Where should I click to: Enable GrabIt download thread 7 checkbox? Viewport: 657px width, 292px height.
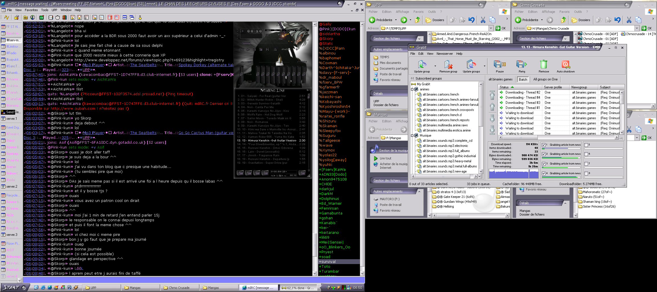click(586, 164)
